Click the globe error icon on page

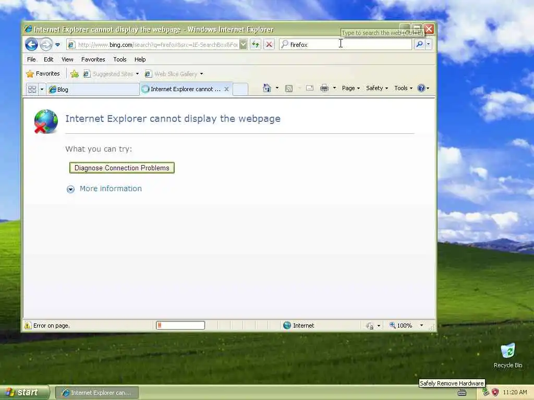click(x=46, y=121)
